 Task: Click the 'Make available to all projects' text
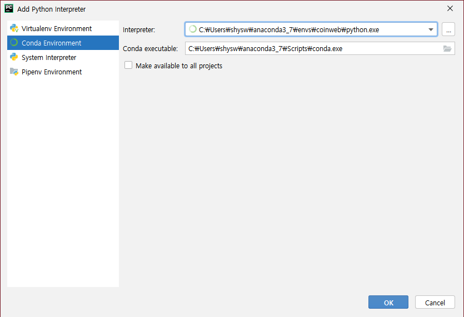point(179,66)
